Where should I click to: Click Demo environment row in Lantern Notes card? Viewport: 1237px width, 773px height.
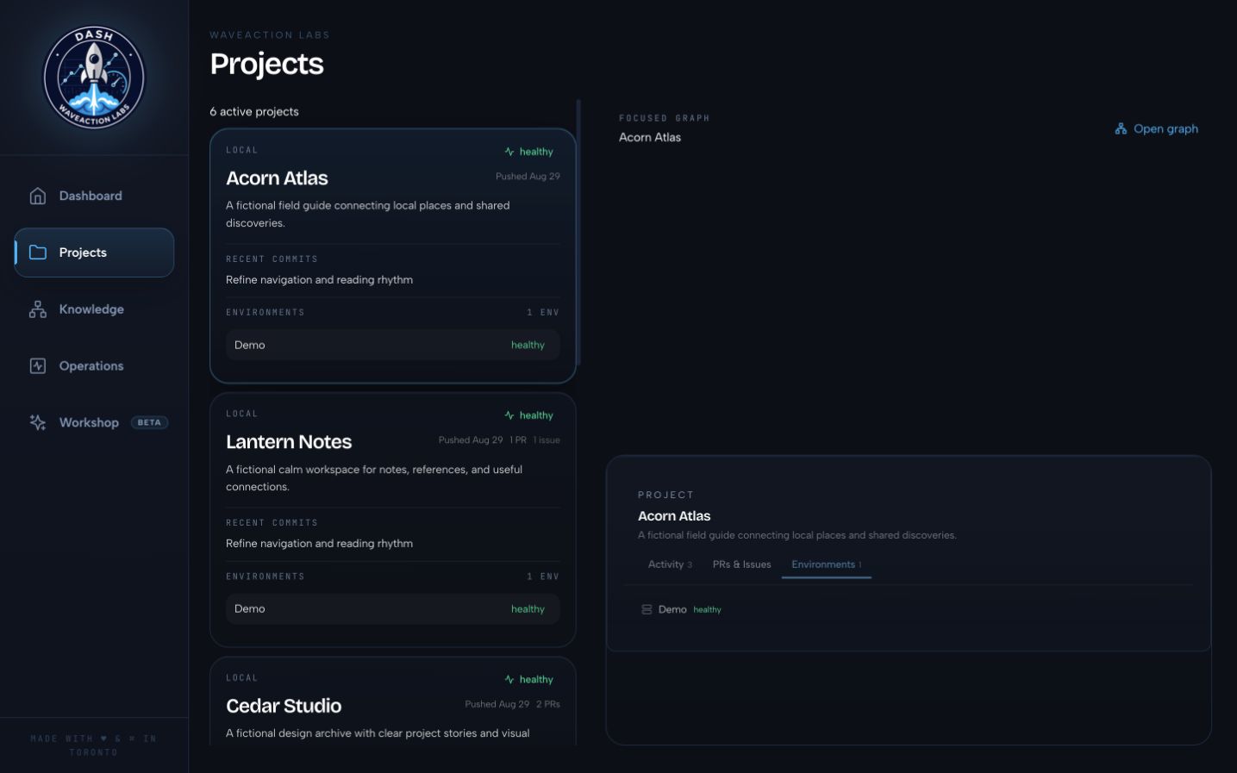[392, 608]
